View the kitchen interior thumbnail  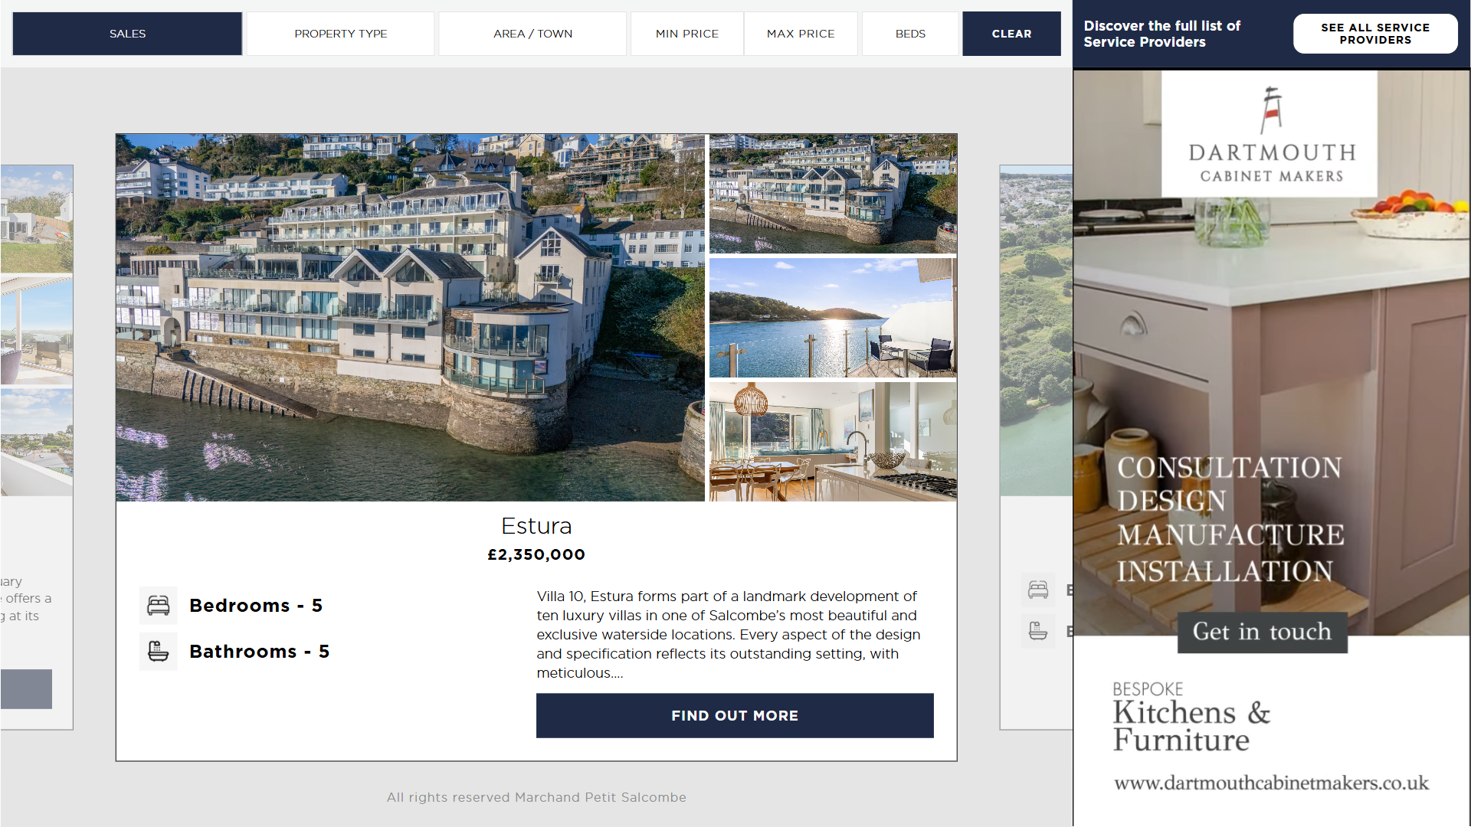(833, 442)
